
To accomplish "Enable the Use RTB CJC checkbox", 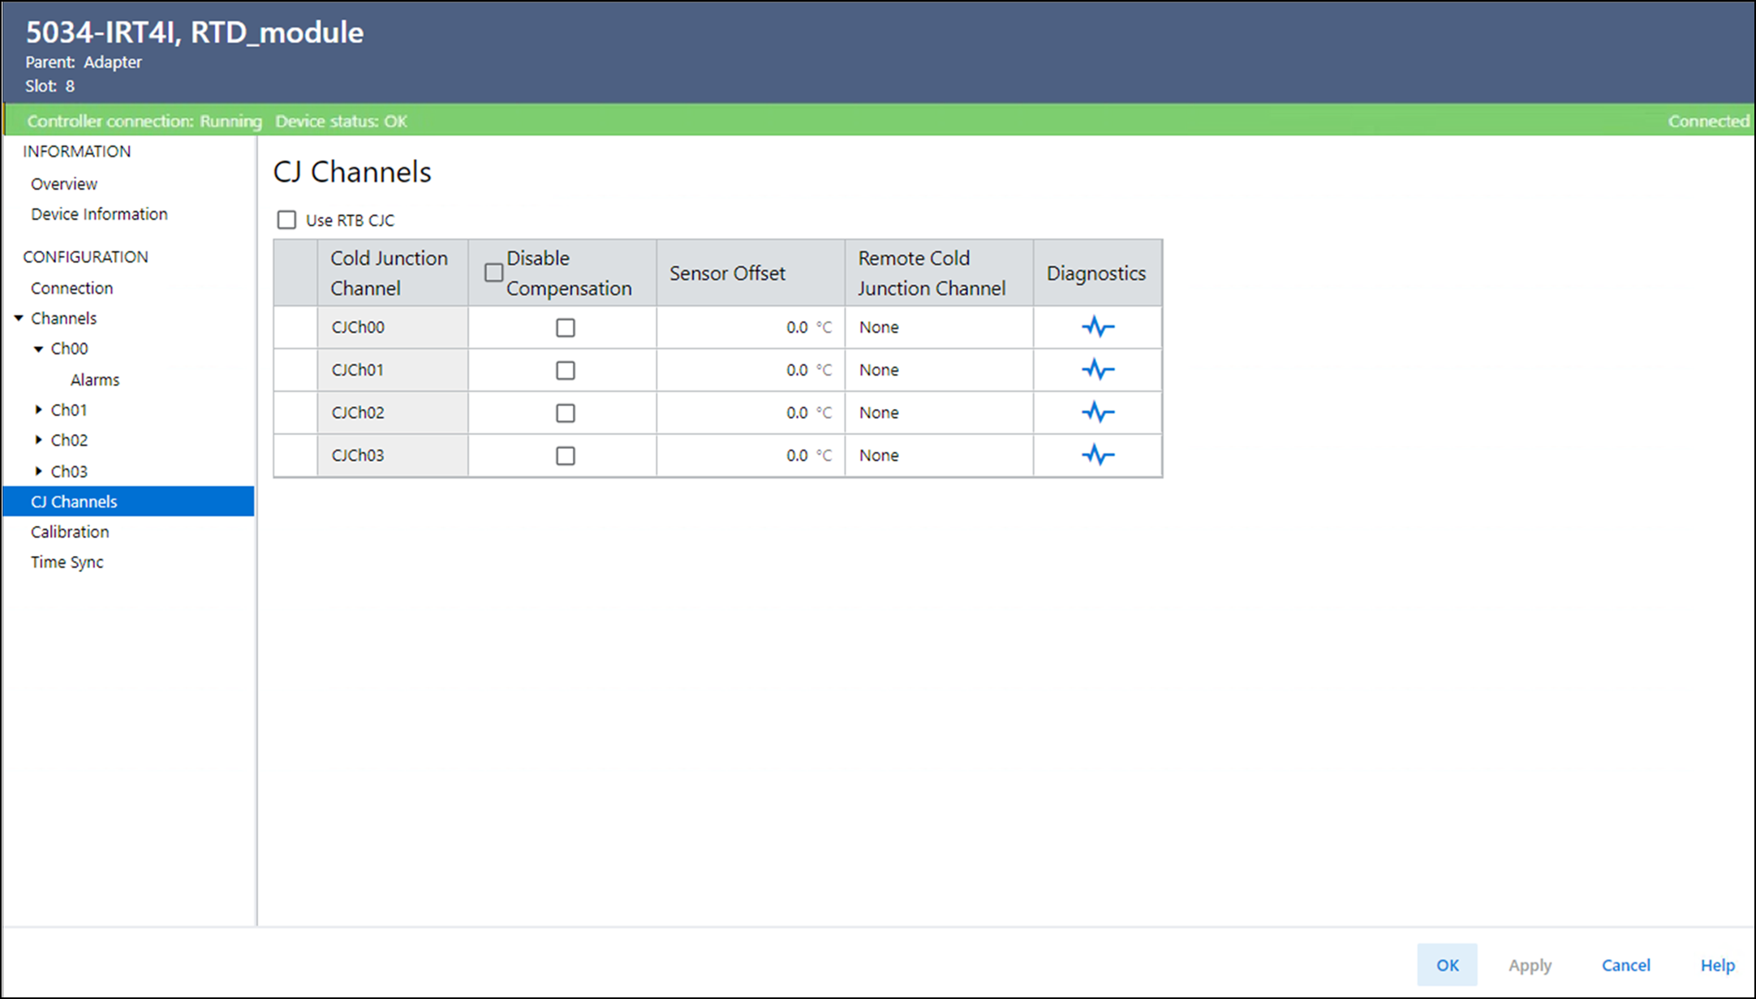I will click(x=286, y=220).
